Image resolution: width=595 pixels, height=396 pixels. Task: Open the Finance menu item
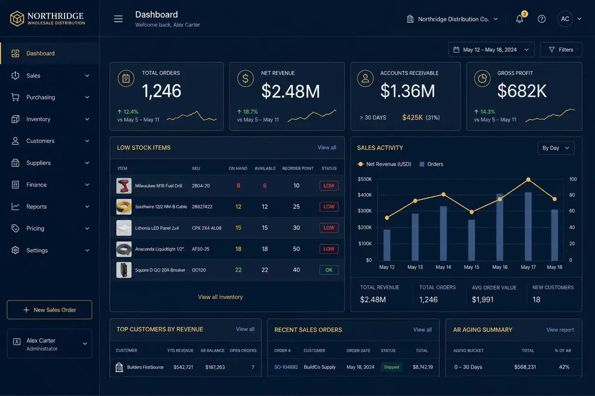click(x=50, y=185)
